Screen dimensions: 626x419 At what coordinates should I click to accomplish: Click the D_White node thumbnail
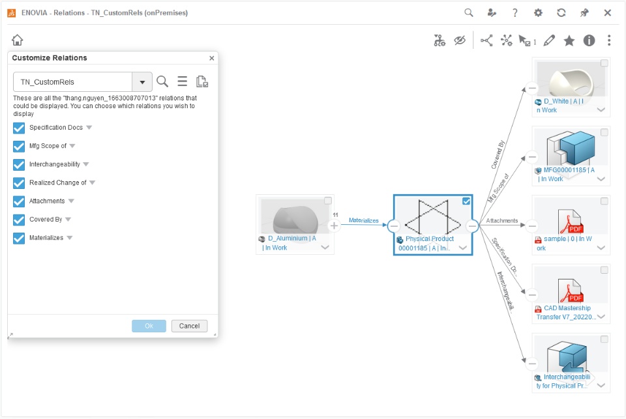[571, 79]
